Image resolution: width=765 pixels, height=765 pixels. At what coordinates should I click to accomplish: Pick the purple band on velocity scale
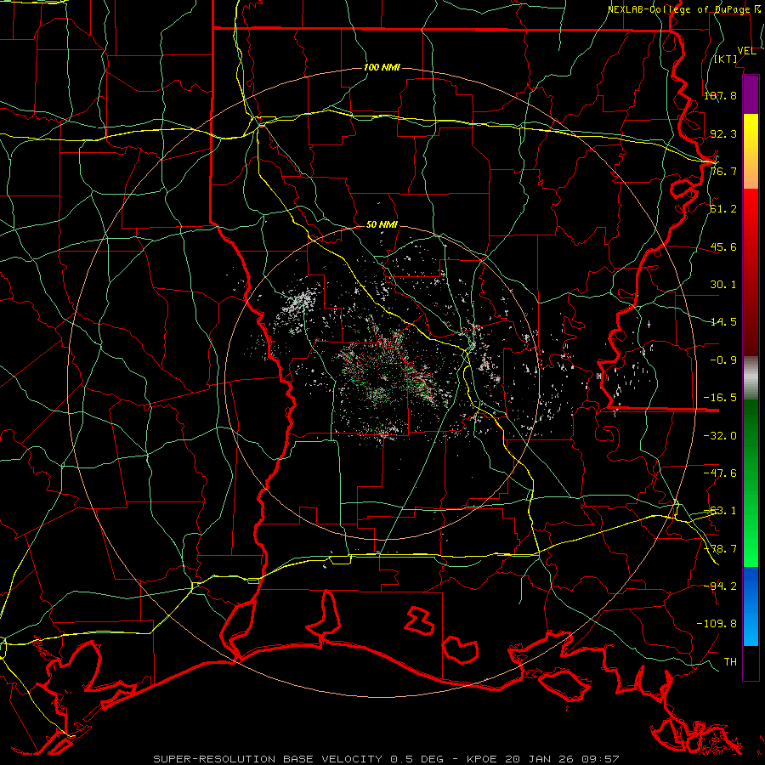pyautogui.click(x=751, y=94)
